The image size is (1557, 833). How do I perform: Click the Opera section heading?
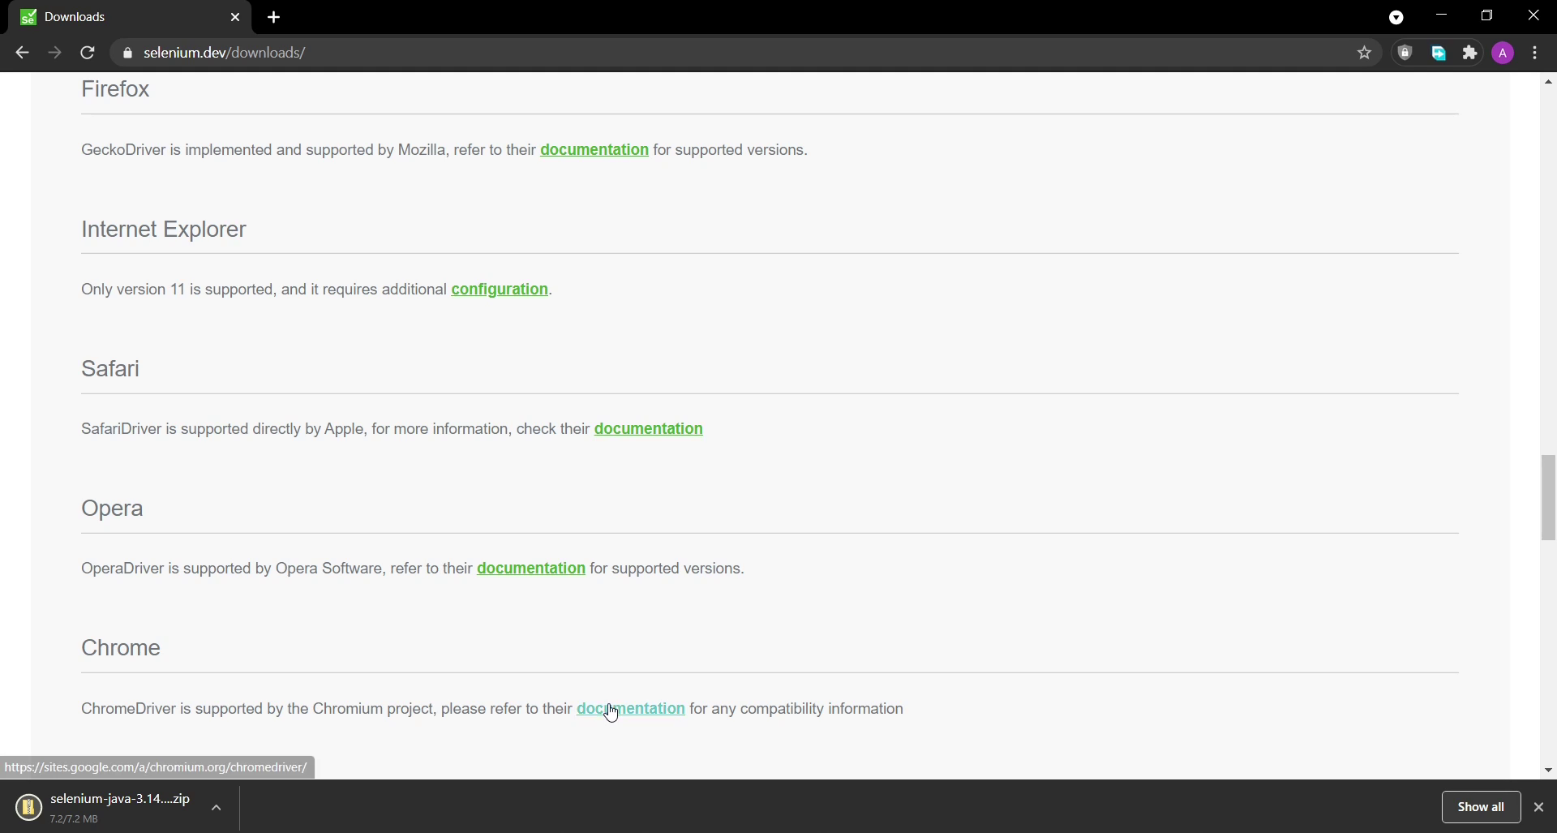point(112,509)
